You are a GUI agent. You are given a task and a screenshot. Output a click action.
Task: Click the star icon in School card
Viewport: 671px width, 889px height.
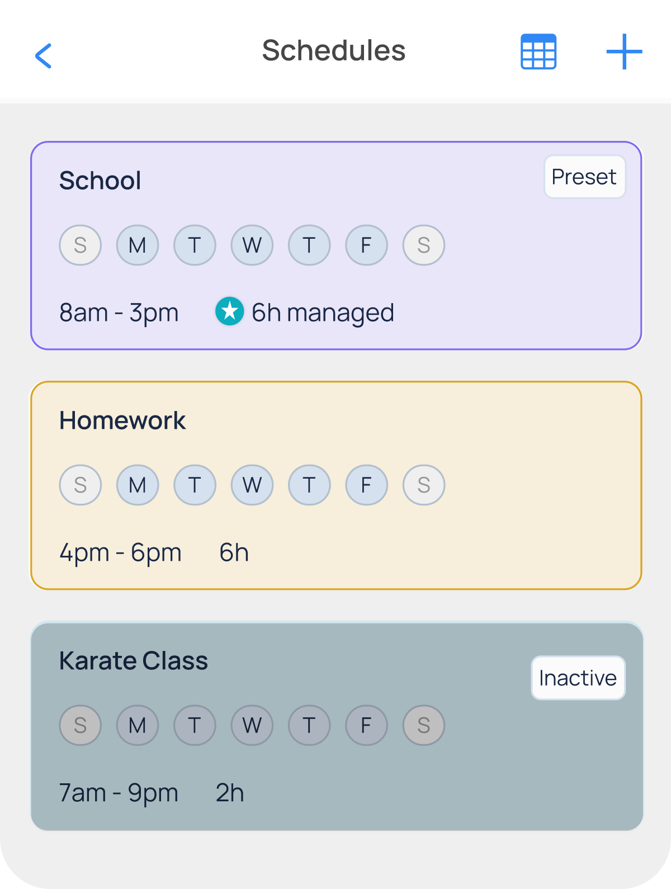[x=229, y=311]
